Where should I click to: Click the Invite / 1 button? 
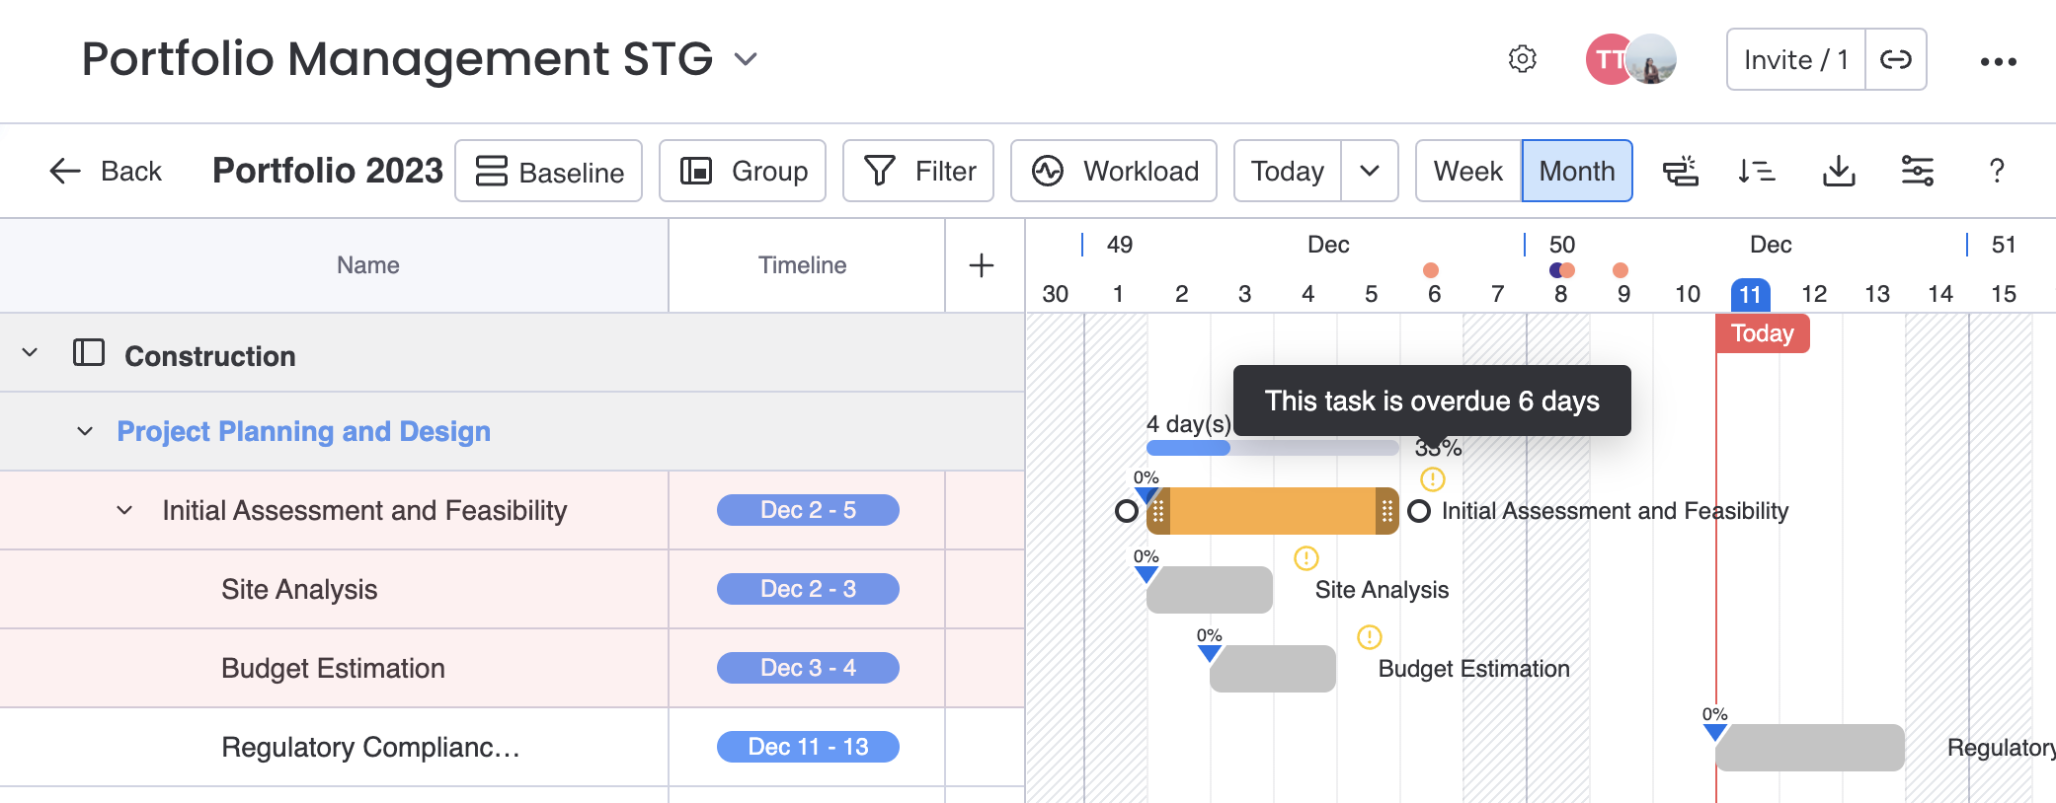point(1794,60)
